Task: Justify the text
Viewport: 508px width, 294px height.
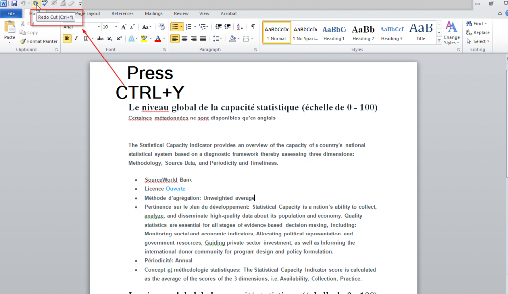Action: 203,39
